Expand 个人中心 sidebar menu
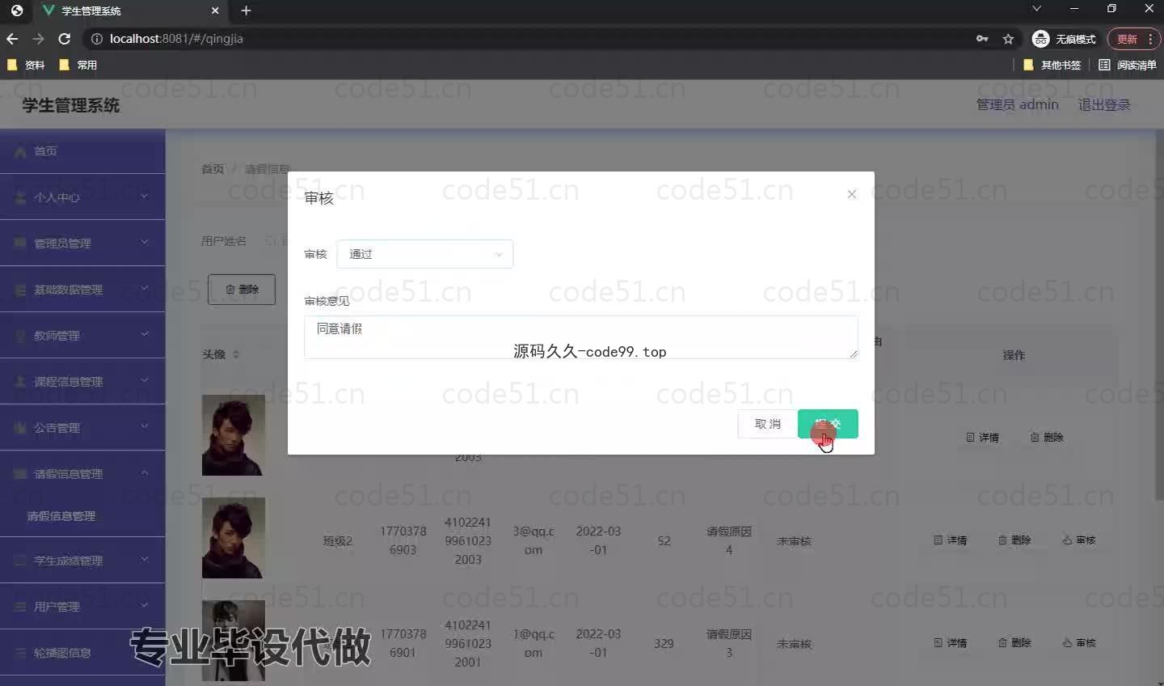 click(x=82, y=197)
